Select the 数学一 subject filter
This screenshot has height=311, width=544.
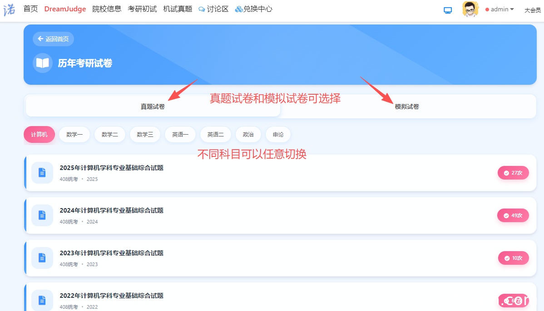74,135
